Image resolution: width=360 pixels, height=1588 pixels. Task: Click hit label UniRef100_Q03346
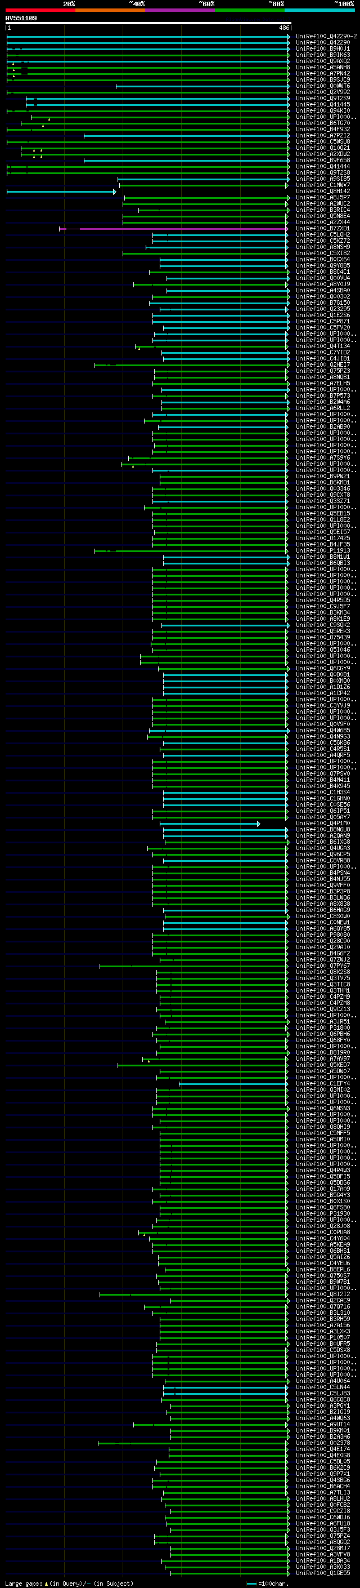[x=322, y=489]
